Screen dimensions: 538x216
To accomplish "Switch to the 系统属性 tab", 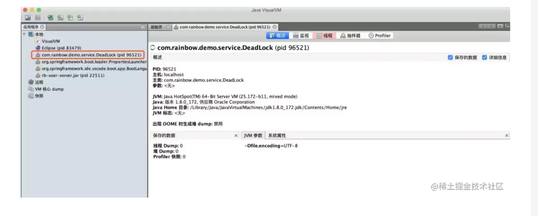I will (x=277, y=135).
